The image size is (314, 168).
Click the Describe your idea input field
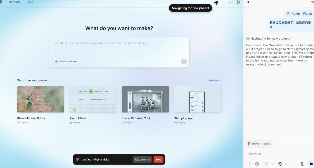[x=119, y=46]
